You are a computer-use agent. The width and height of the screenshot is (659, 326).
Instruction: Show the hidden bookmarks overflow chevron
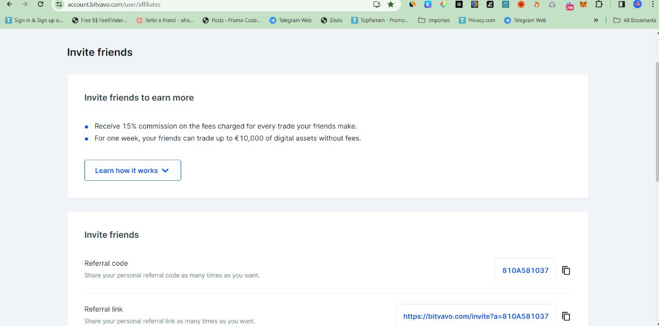tap(596, 21)
